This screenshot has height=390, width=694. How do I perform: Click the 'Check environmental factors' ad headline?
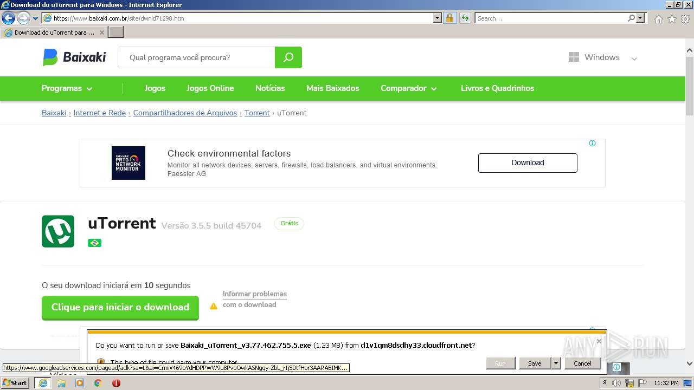[x=229, y=153]
